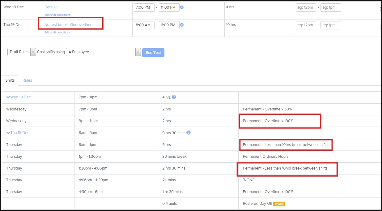This screenshot has width=382, height=211.
Task: Click plus icon beside Thursday 6:00 PM field
Action: (182, 25)
